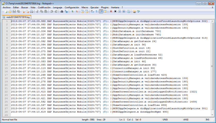Image resolution: width=216 pixels, height=123 pixels.
Task: Click line number 15 in the margin
Action: coord(5,68)
